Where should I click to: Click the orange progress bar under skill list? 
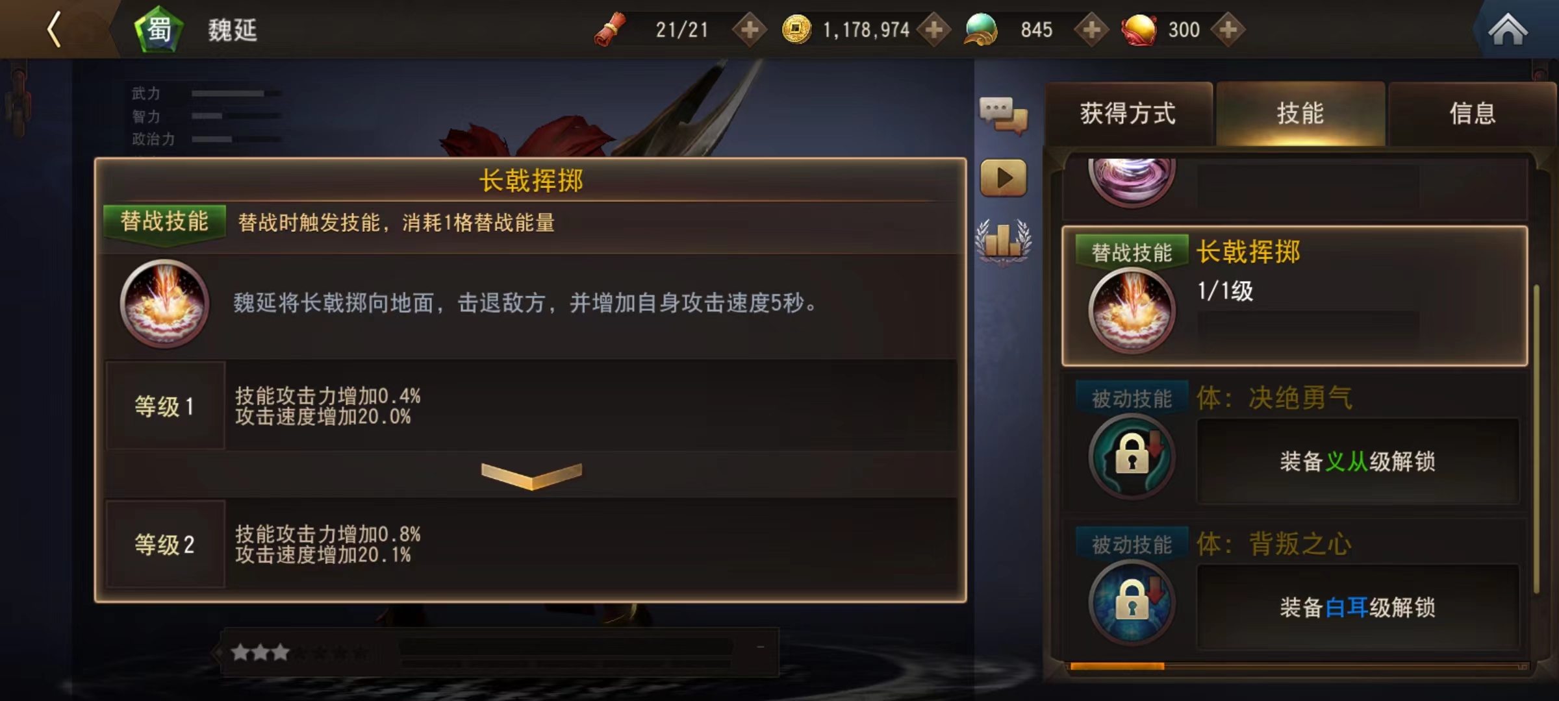tap(1117, 666)
